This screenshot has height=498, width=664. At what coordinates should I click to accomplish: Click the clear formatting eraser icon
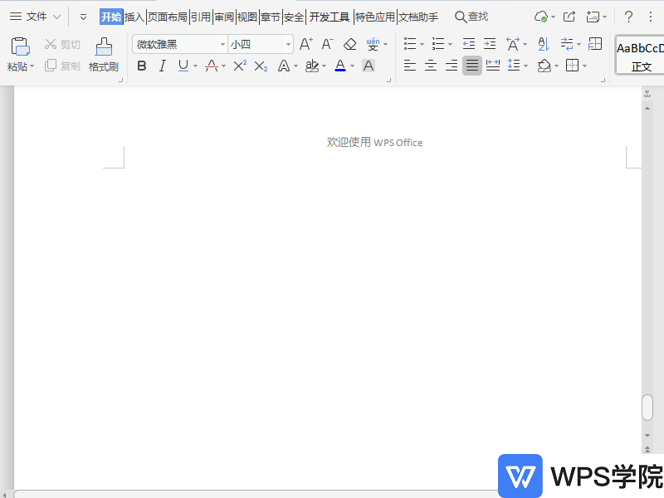350,44
